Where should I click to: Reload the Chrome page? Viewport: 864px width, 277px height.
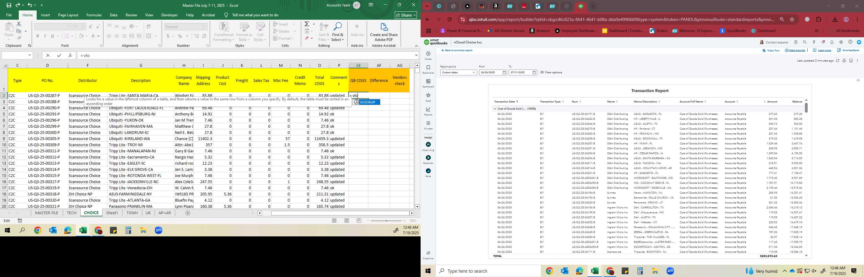450,19
